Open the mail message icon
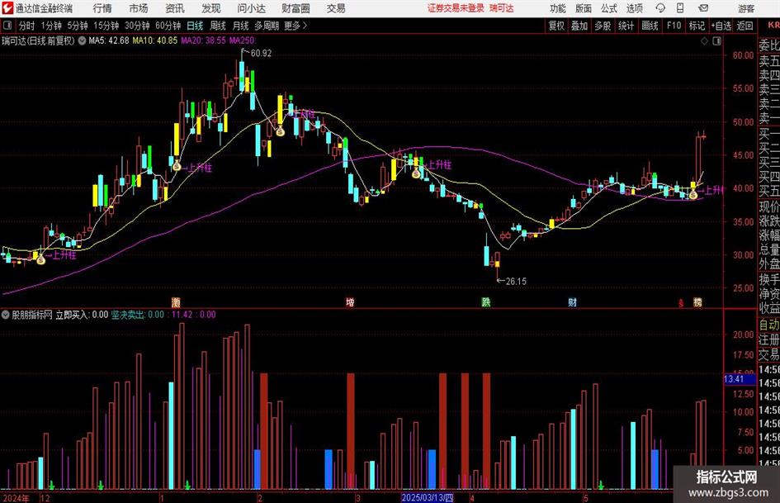 703,8
